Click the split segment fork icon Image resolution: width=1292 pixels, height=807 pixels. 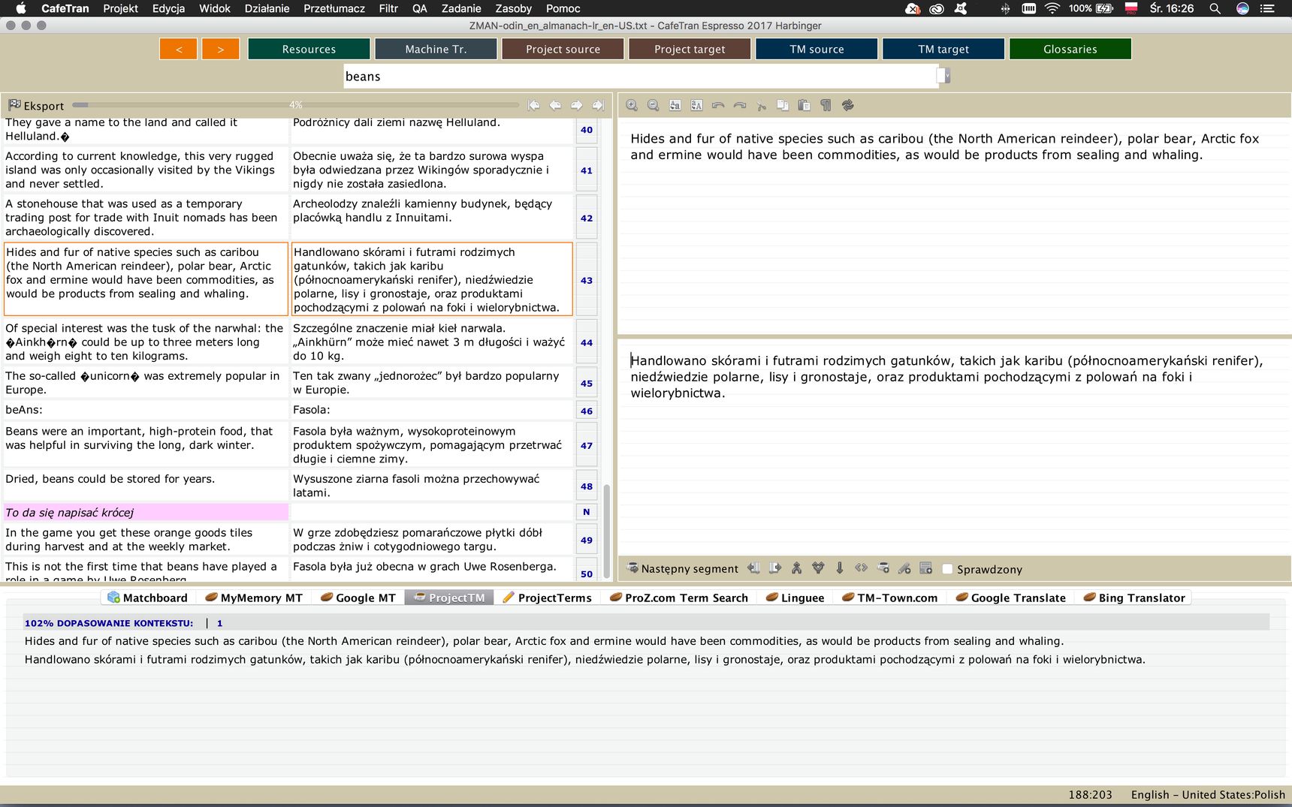click(818, 568)
